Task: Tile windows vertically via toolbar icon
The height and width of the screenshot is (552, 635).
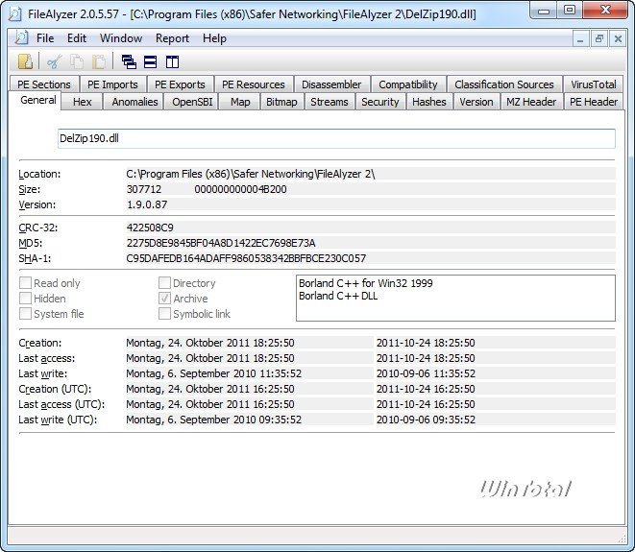Action: [172, 61]
